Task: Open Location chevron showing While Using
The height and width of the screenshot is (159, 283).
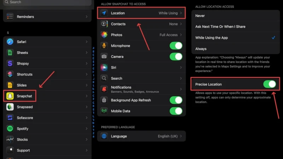Action: click(181, 13)
